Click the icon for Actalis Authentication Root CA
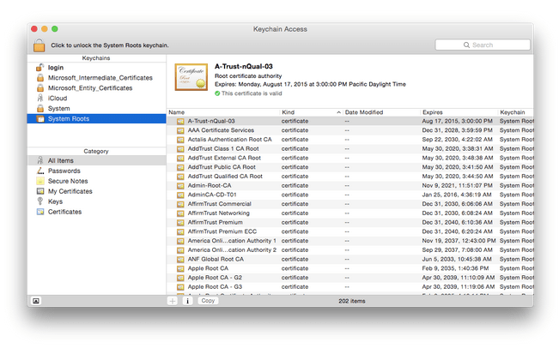559x348 pixels. coord(180,141)
